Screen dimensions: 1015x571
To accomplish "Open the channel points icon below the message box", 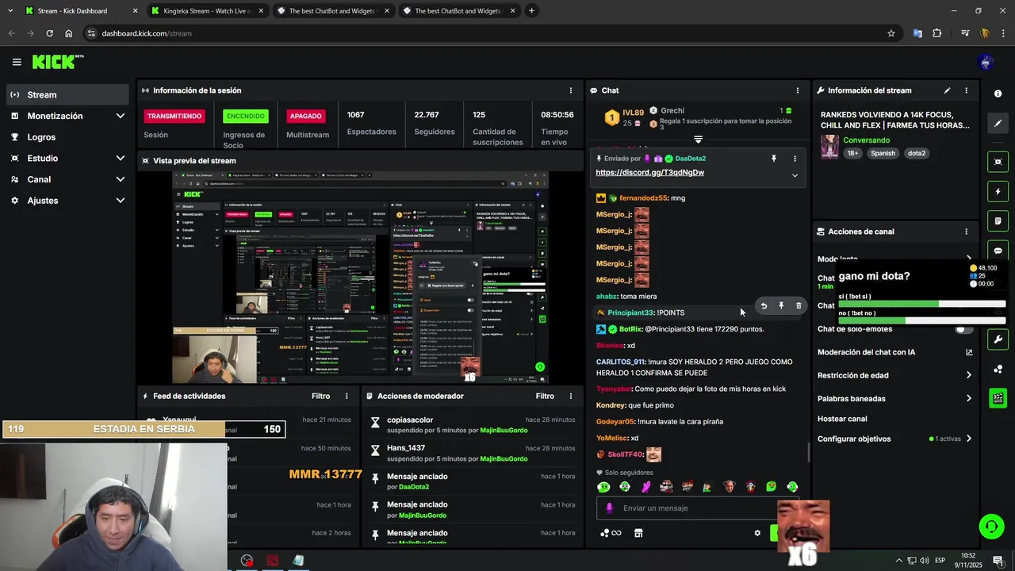I will click(x=611, y=533).
